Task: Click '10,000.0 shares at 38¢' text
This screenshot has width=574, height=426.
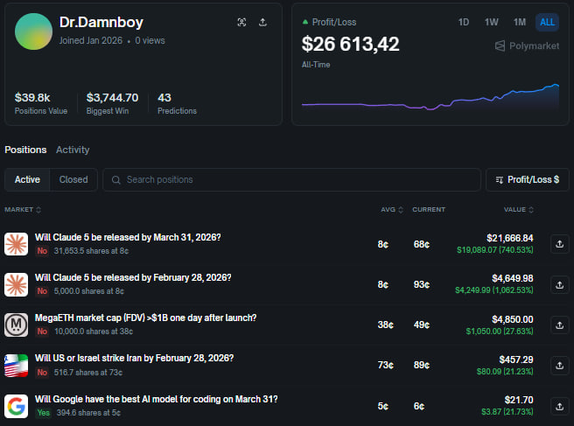Action: coord(94,332)
